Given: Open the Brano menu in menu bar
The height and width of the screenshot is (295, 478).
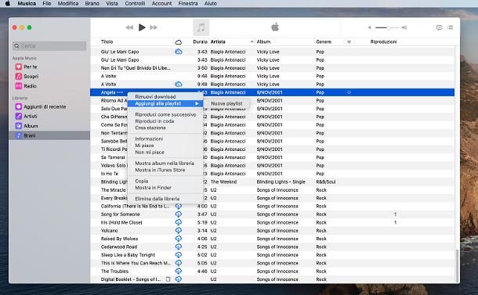Looking at the screenshot, I should click(x=92, y=3).
